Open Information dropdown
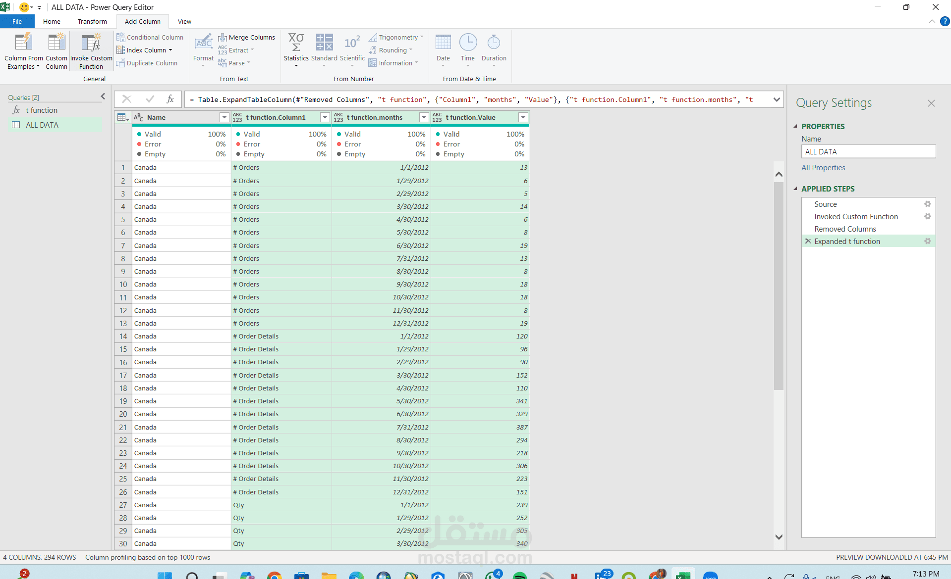This screenshot has height=579, width=951. pos(393,63)
